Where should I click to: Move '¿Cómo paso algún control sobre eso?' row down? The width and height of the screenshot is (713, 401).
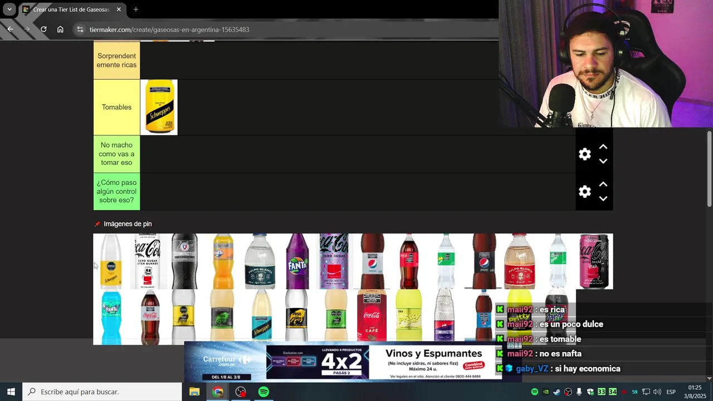[x=603, y=198]
